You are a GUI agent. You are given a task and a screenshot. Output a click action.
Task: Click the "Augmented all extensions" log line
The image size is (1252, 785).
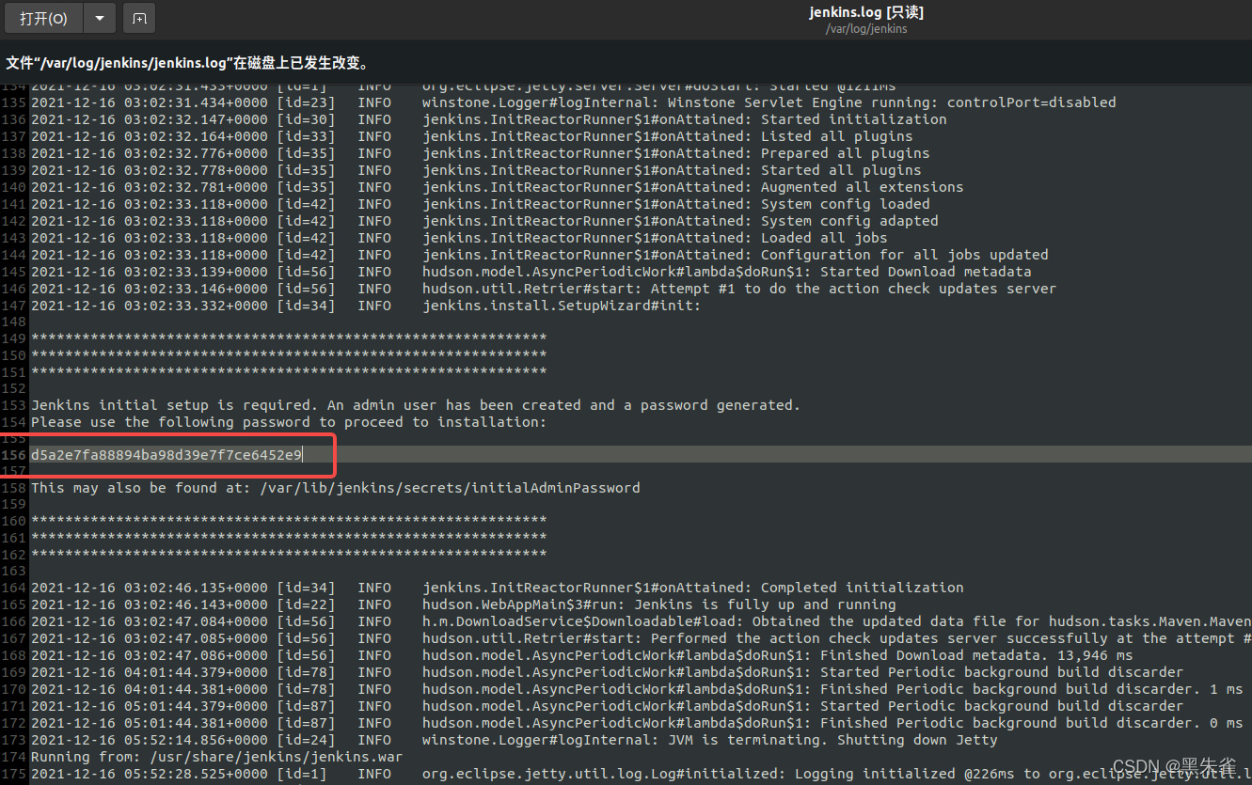point(498,187)
